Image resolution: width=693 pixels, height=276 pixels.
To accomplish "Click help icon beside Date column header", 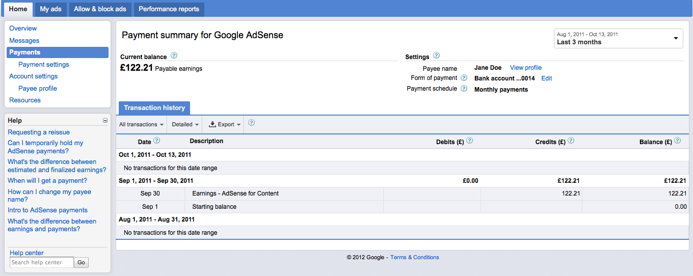I will 157,141.
